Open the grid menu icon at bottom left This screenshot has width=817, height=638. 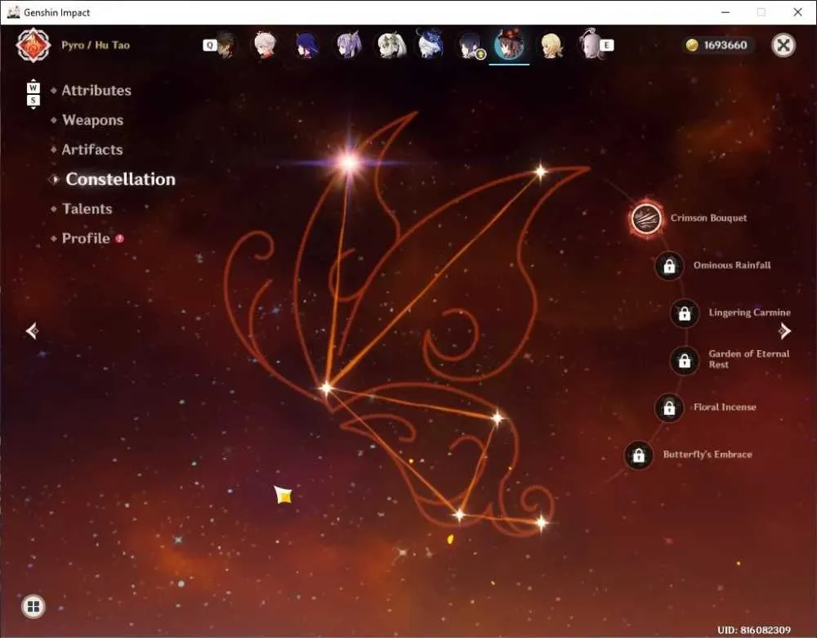pos(33,606)
